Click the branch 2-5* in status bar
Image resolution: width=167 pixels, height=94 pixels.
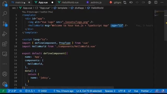tap(12, 91)
